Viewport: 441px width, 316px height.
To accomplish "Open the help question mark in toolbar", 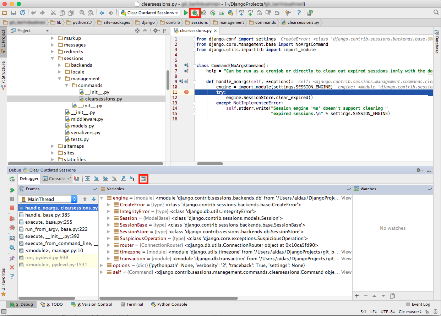I will click(x=299, y=13).
